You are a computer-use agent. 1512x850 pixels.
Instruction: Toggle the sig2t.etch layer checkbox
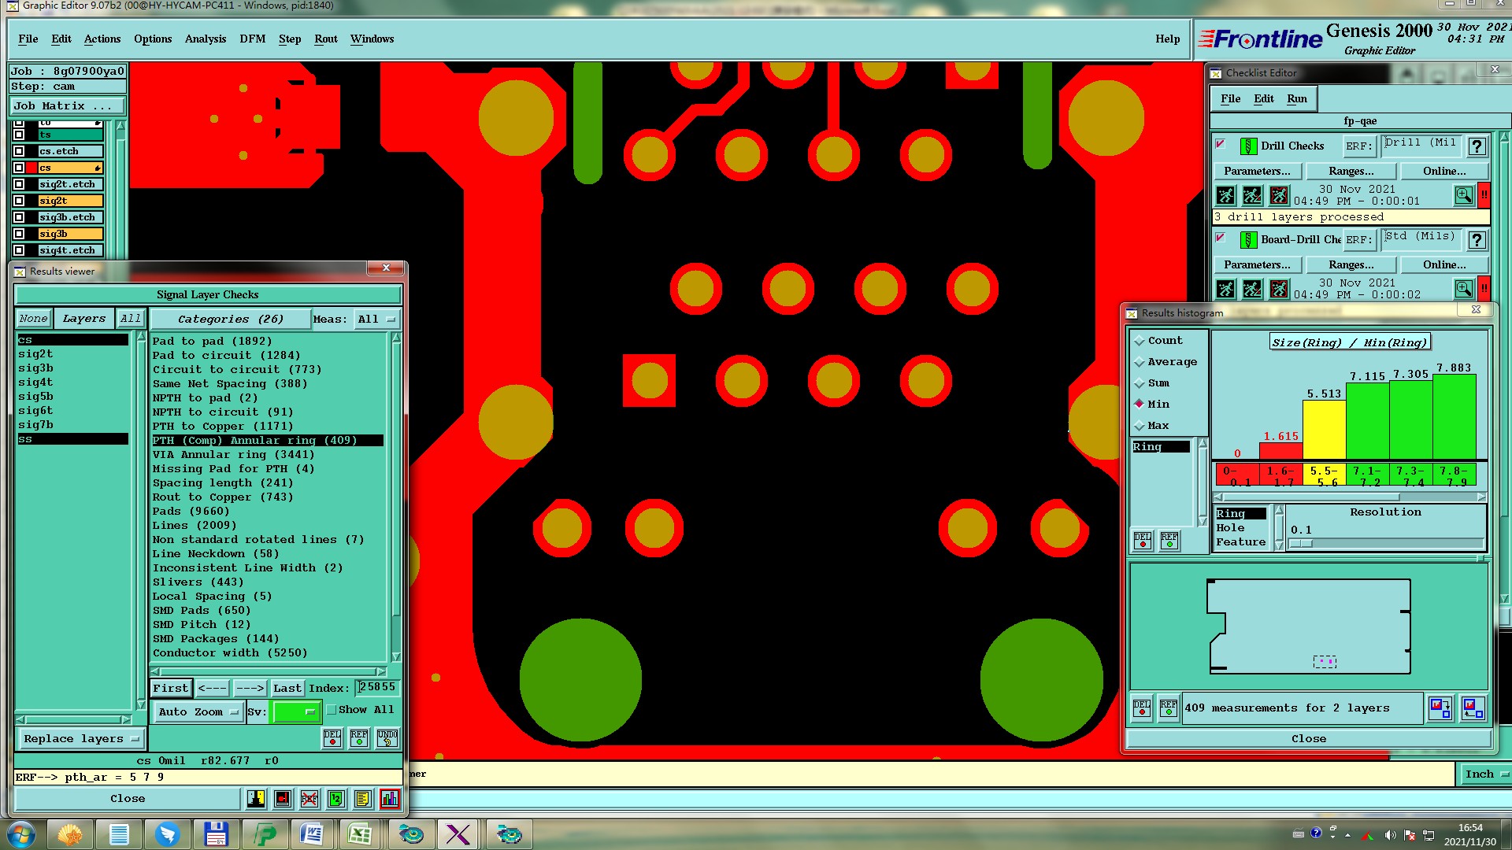point(19,184)
